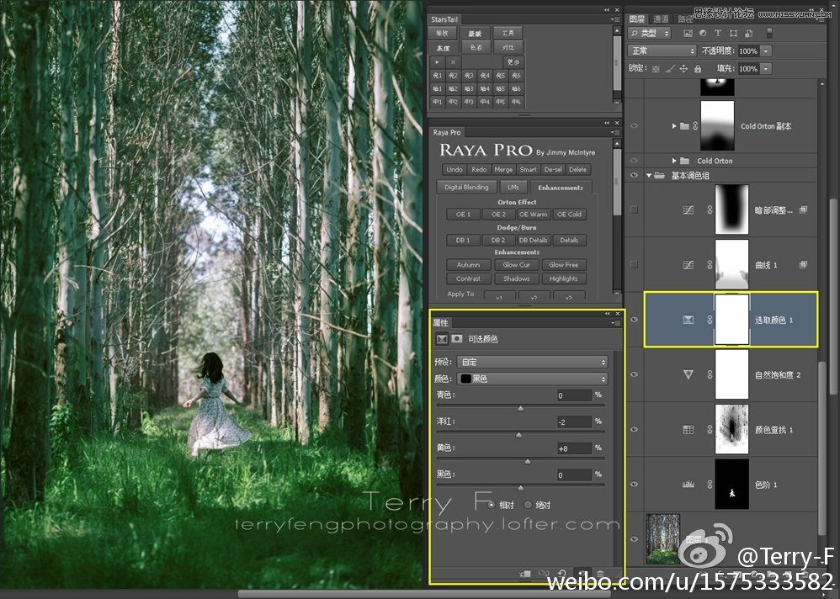The height and width of the screenshot is (599, 840).
Task: Switch to the 图层 layers tab
Action: click(x=637, y=19)
